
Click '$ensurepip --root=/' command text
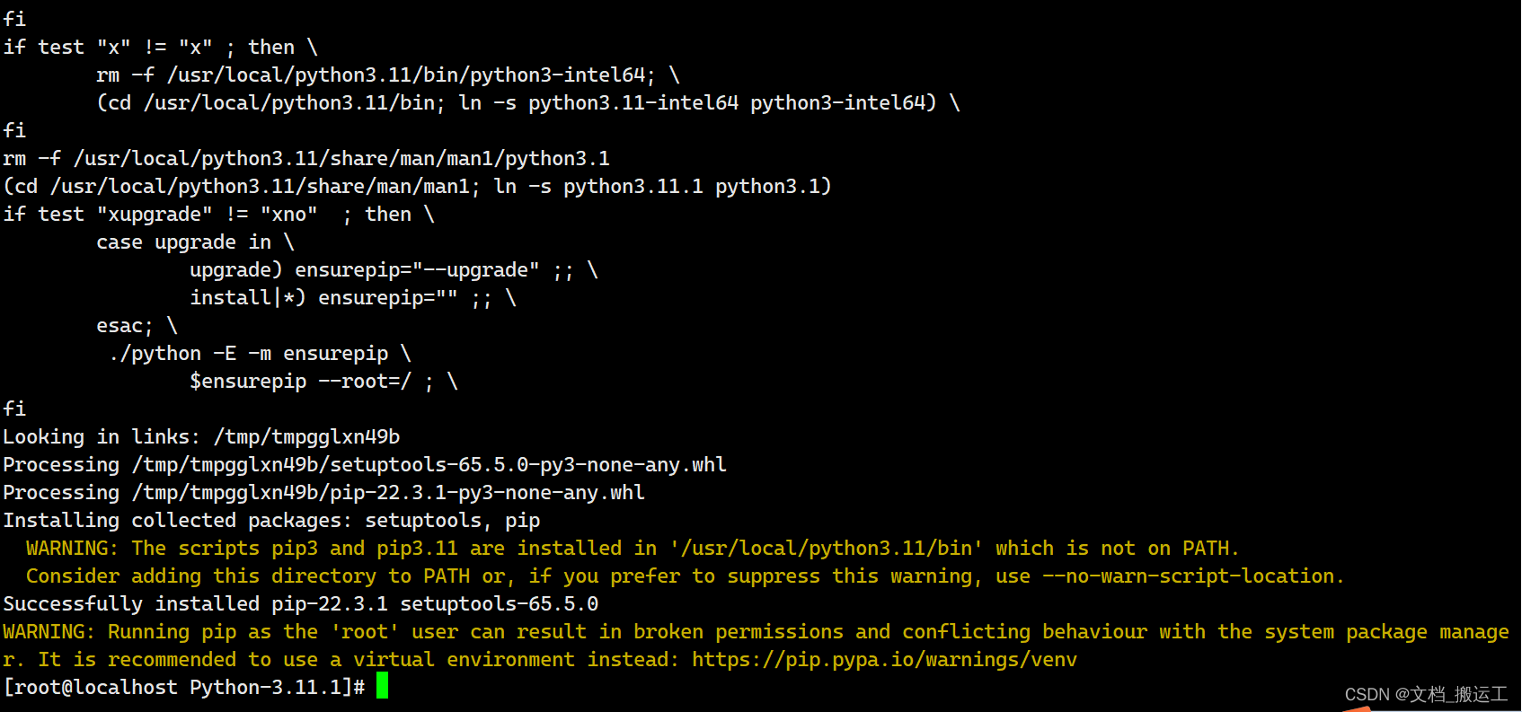click(x=301, y=382)
